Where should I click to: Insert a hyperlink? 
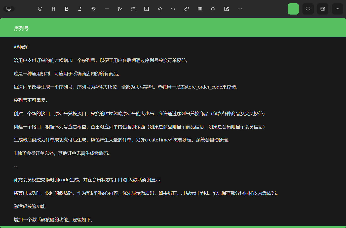pos(186,9)
